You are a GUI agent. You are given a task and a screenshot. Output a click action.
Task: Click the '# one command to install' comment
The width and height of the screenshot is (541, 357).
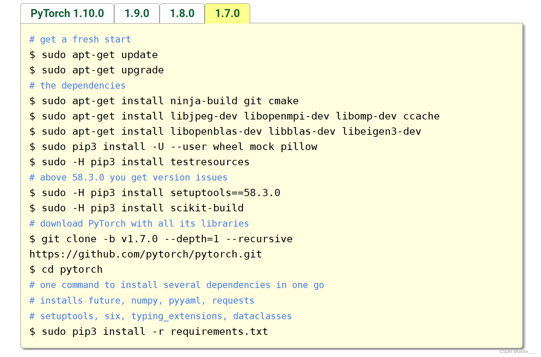point(177,285)
